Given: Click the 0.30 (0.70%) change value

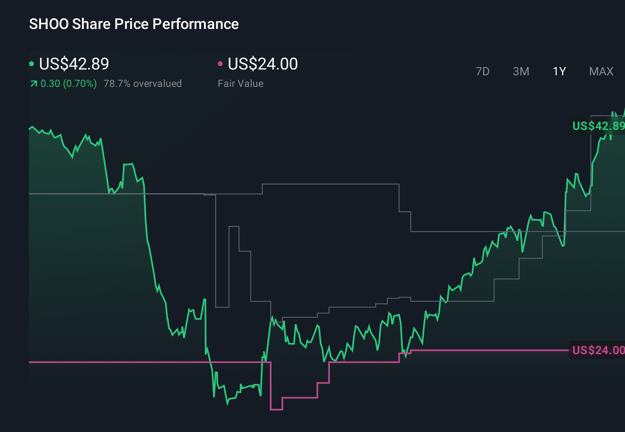Looking at the screenshot, I should point(68,83).
